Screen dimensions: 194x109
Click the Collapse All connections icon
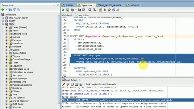coord(18,10)
